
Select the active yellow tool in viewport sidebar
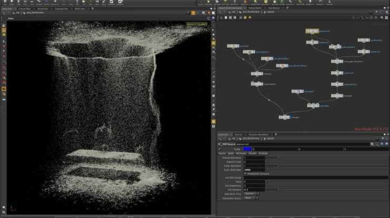coord(4,31)
